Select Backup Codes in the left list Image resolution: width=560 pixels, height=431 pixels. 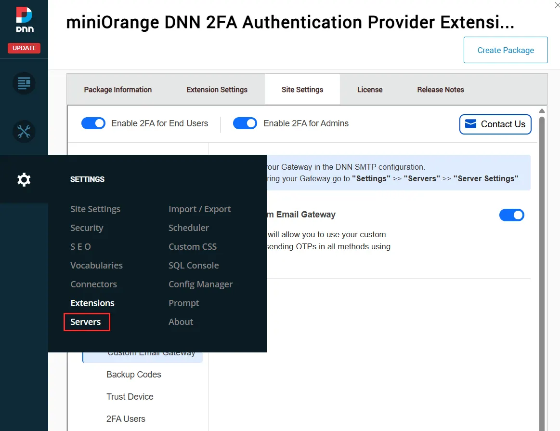(133, 374)
